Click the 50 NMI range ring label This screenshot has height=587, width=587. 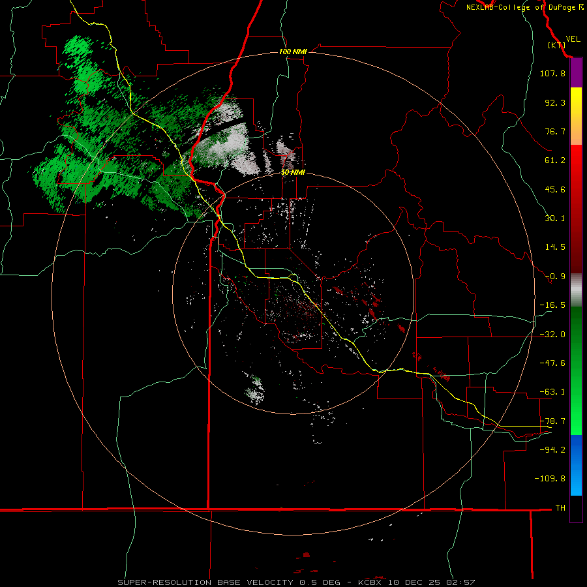click(293, 172)
